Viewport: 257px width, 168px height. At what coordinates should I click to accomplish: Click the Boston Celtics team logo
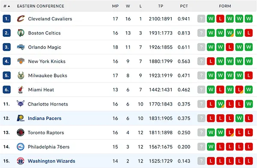21,33
